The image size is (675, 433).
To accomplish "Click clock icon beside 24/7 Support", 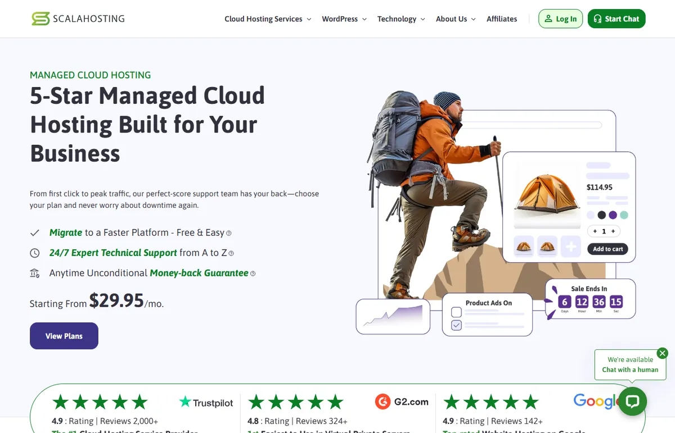I will coord(35,253).
